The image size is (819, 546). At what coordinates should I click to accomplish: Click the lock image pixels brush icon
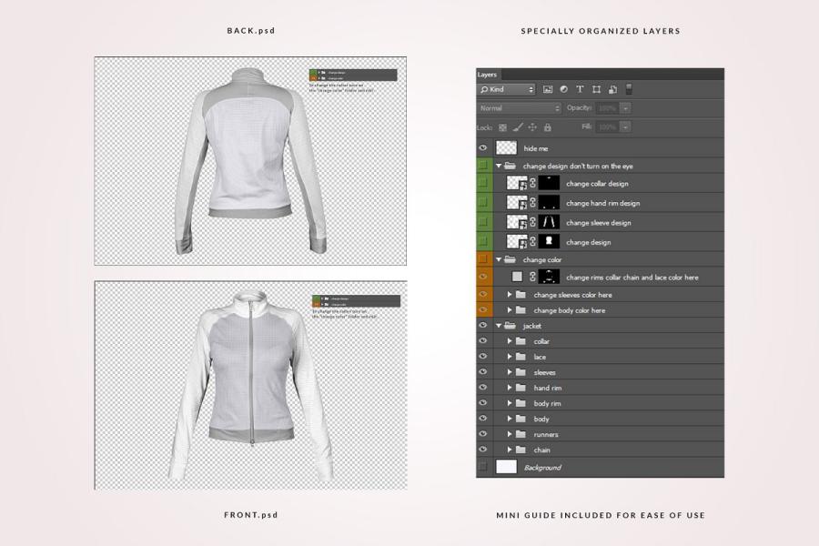pos(517,127)
